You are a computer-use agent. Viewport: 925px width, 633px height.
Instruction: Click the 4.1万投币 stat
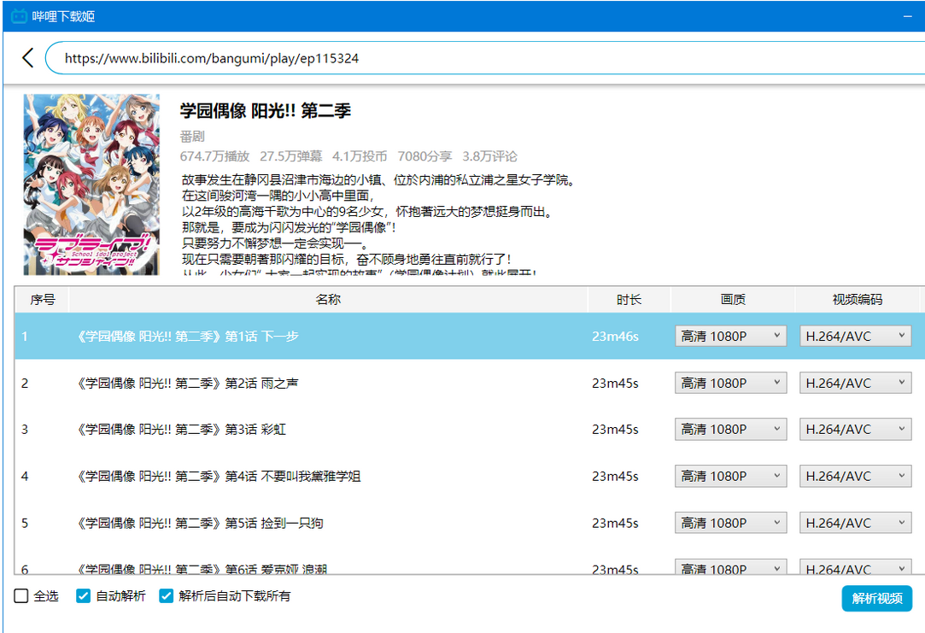point(360,156)
